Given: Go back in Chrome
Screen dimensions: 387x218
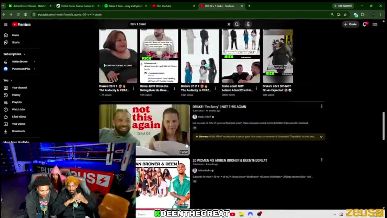Looking at the screenshot, I should [4, 15].
